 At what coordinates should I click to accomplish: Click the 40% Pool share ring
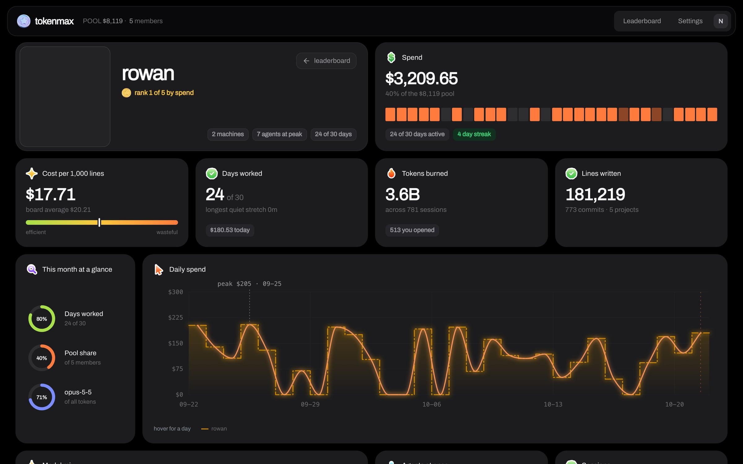pyautogui.click(x=42, y=358)
